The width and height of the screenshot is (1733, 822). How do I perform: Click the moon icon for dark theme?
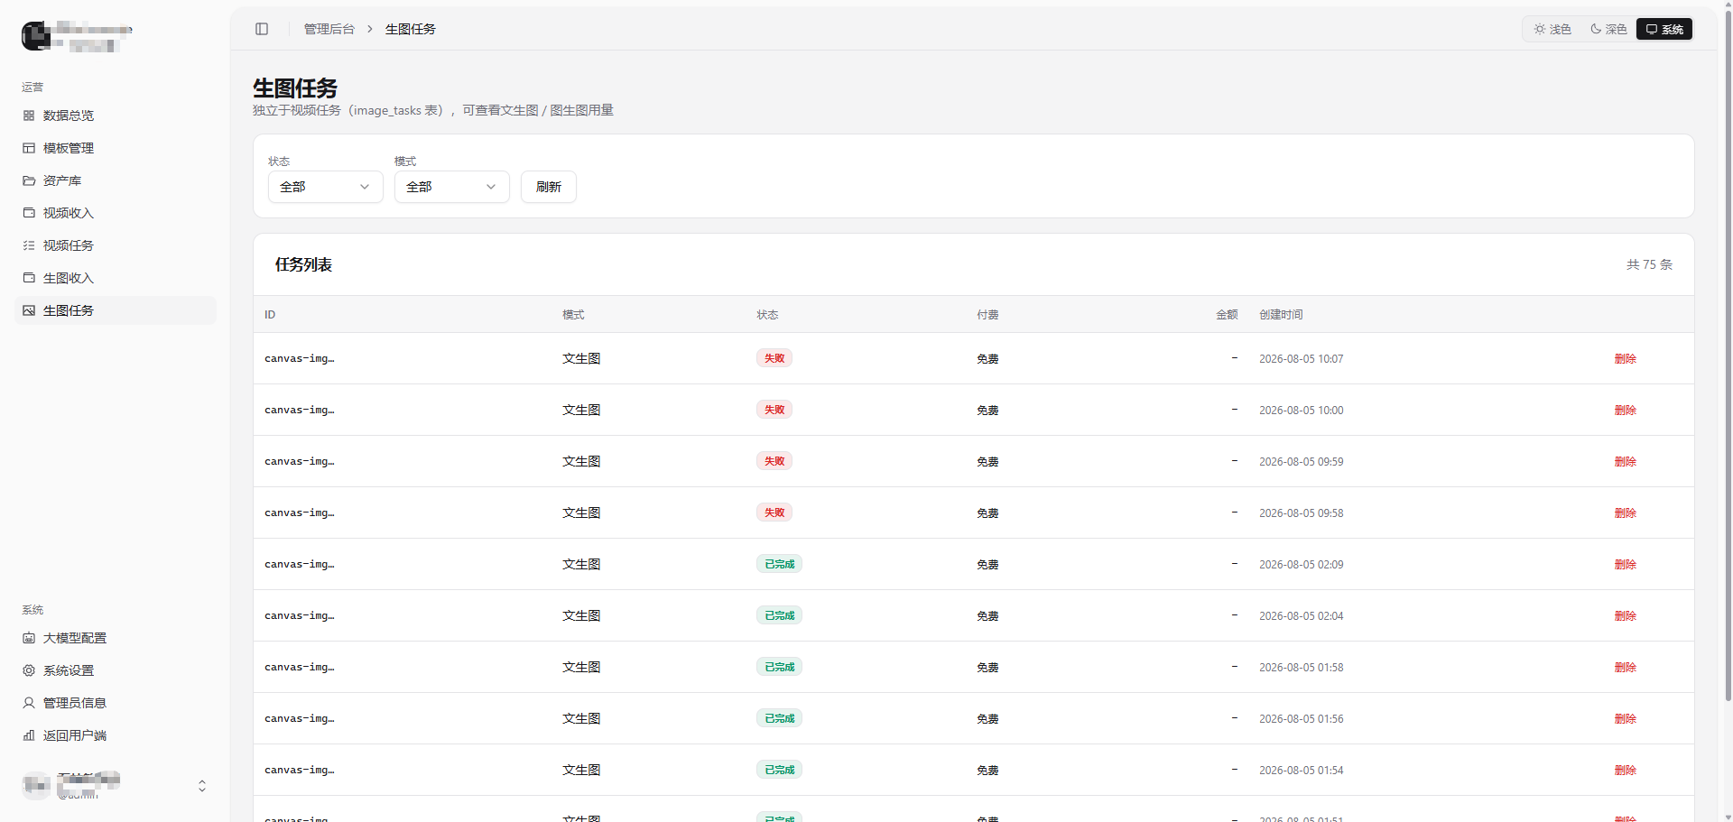tap(1596, 29)
